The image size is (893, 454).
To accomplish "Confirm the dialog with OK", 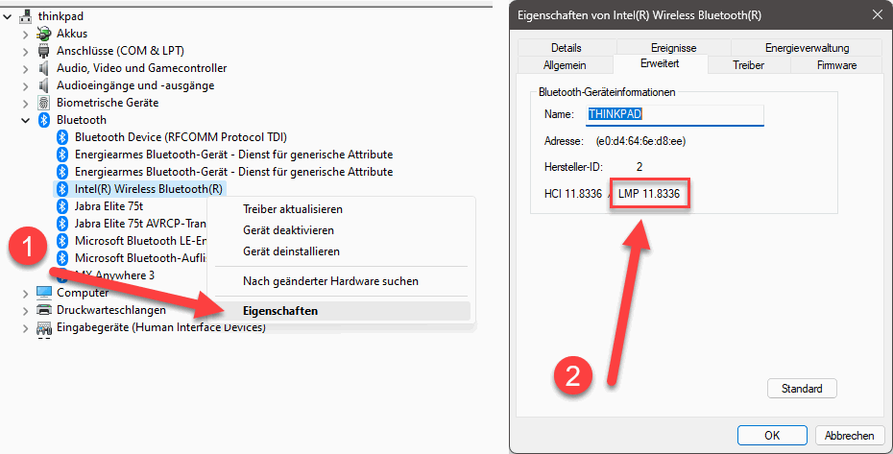I will click(772, 435).
